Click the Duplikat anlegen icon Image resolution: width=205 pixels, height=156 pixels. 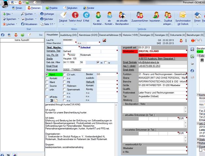click(168, 15)
